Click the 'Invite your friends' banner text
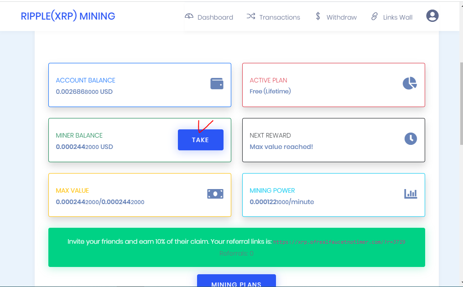463x287 pixels. (x=170, y=241)
